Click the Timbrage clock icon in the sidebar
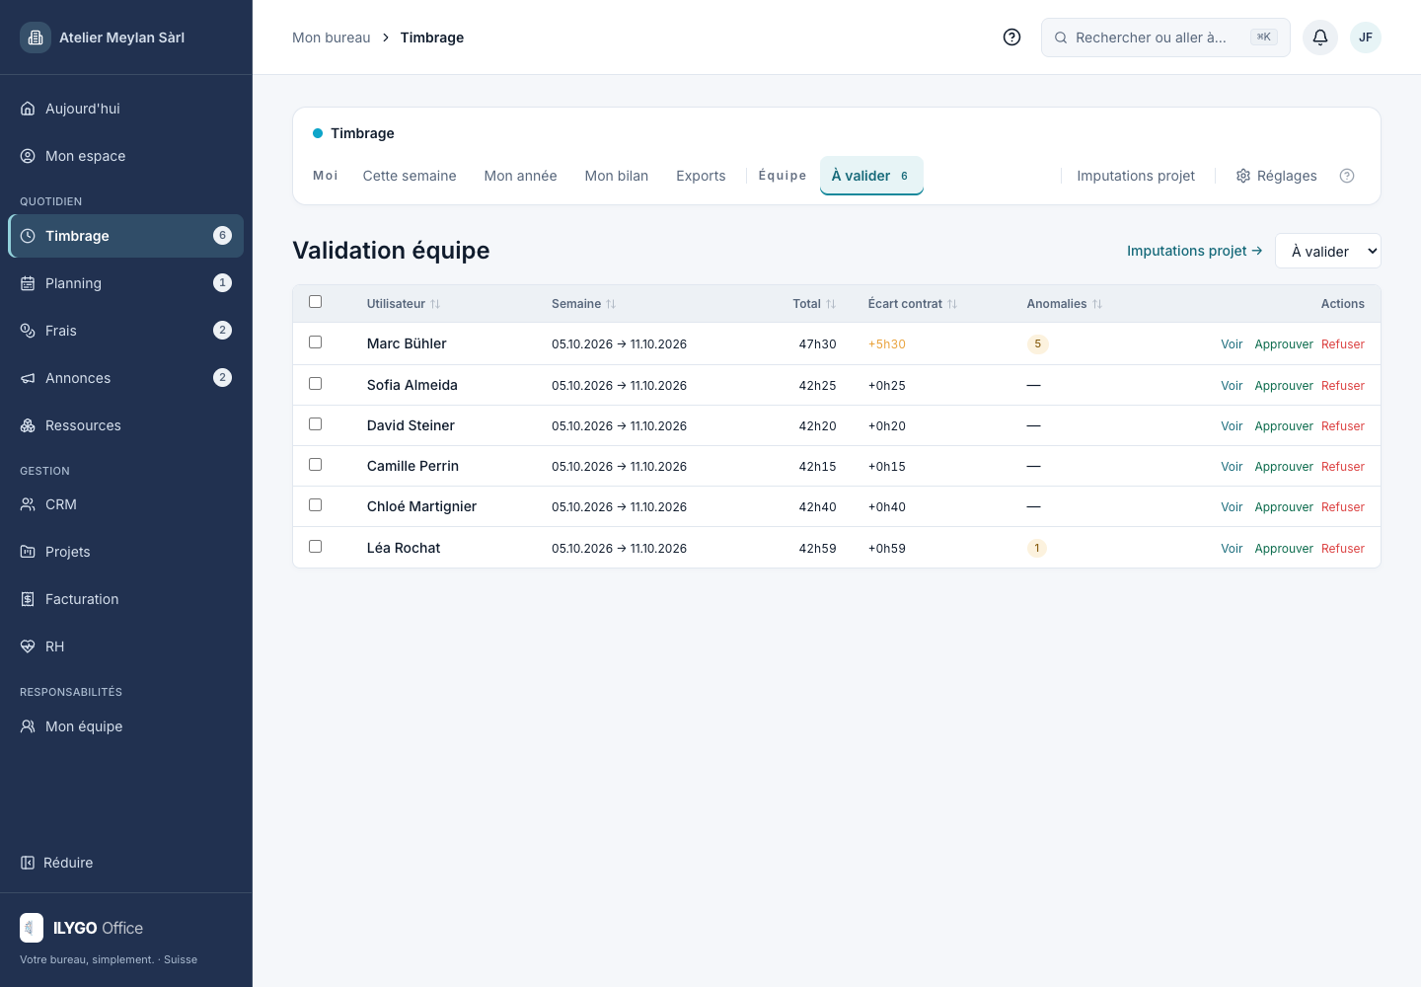The height and width of the screenshot is (987, 1421). (x=28, y=236)
